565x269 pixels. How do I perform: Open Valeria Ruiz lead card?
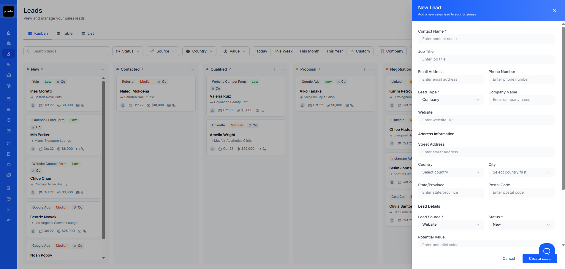(x=246, y=96)
